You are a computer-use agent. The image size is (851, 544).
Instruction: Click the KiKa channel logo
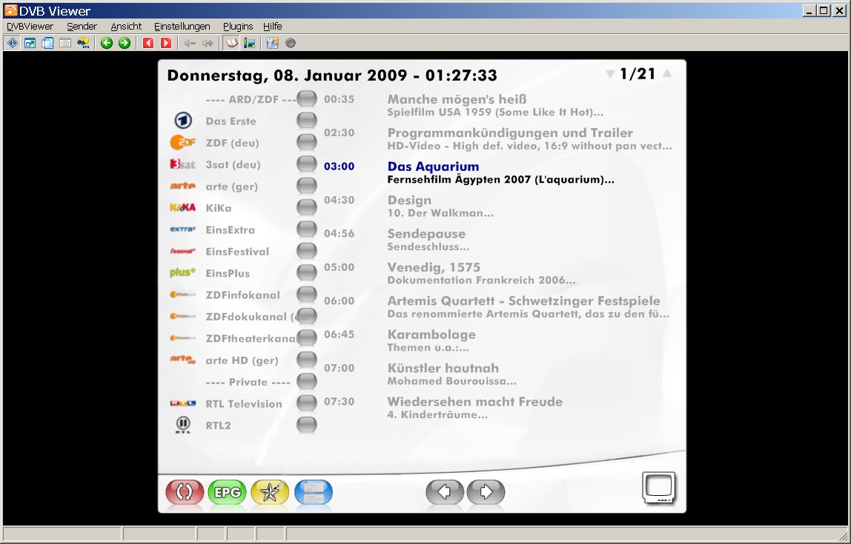182,207
